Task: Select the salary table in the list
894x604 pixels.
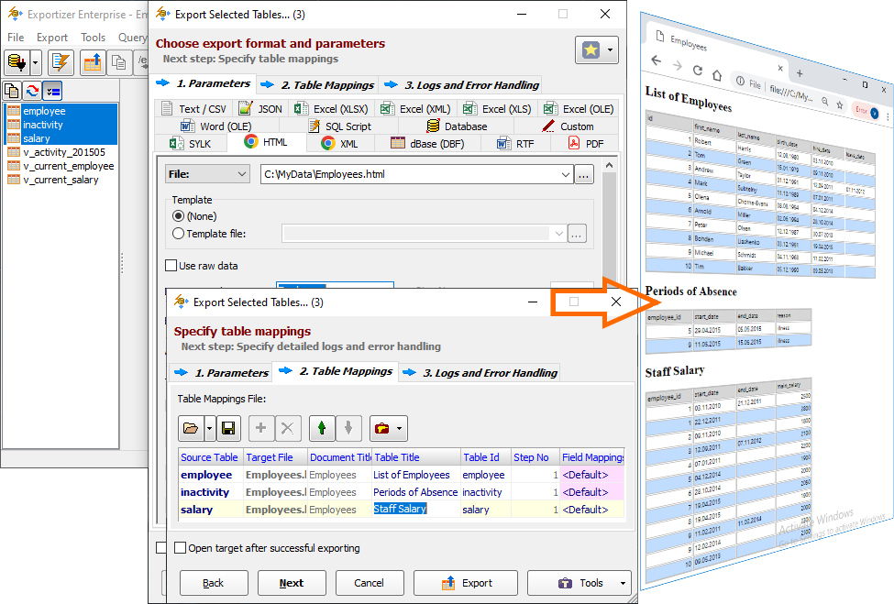Action: [x=61, y=137]
